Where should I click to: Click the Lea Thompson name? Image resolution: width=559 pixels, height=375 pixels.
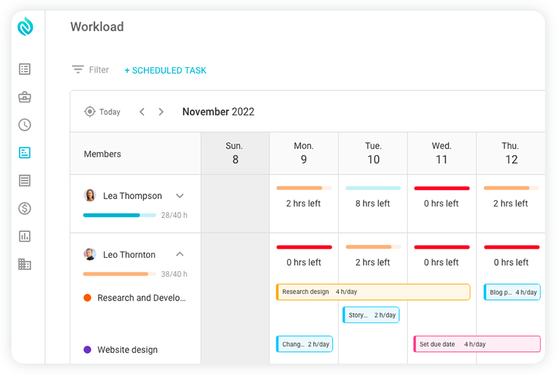[132, 196]
